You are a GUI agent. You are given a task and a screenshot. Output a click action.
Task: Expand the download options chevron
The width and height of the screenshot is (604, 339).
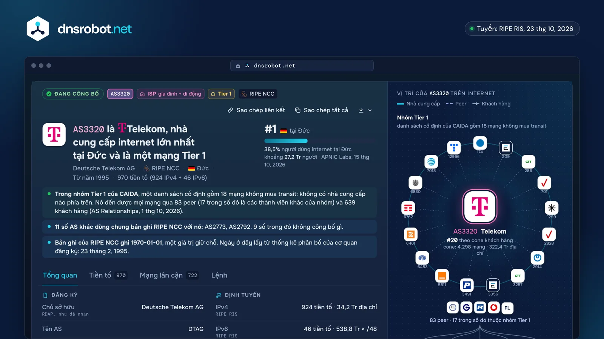[370, 110]
